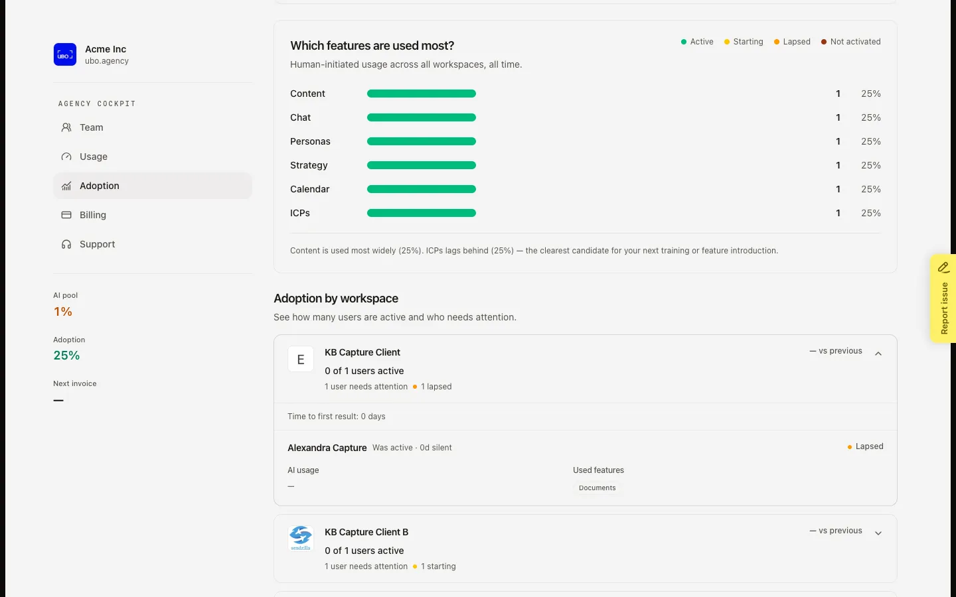Screen dimensions: 956x597
Task: Select the user name Alexandra Capture
Action: point(327,448)
